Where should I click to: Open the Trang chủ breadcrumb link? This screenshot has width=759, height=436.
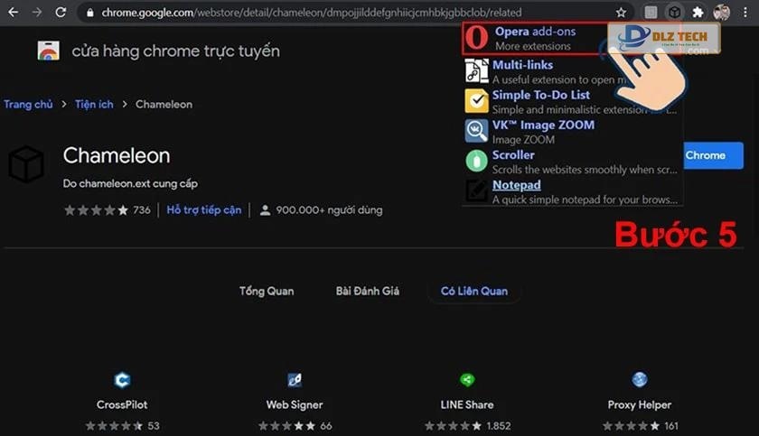28,105
